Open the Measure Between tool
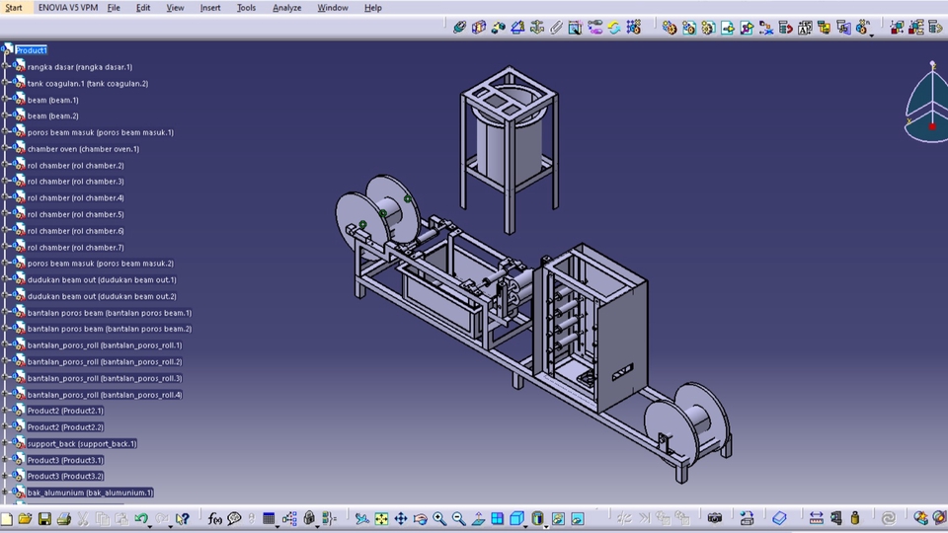 tap(816, 518)
